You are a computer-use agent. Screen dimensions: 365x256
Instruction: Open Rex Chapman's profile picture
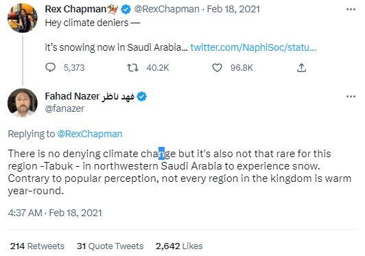23,18
